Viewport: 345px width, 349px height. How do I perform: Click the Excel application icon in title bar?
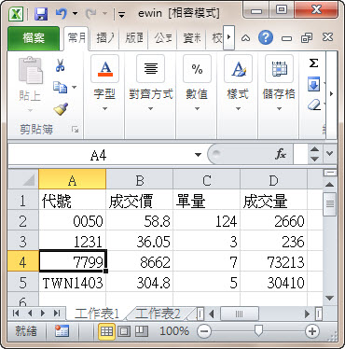17,14
